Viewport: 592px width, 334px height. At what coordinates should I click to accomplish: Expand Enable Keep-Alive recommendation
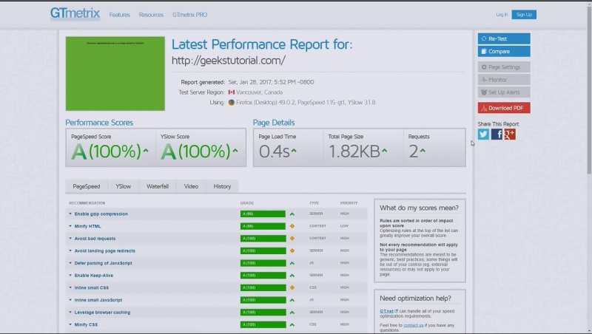(94, 276)
